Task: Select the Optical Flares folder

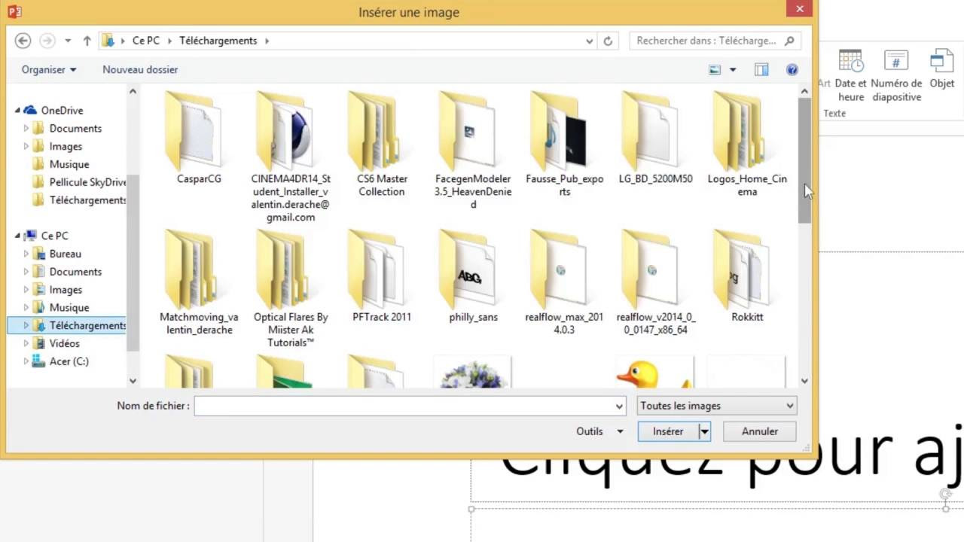Action: click(291, 289)
